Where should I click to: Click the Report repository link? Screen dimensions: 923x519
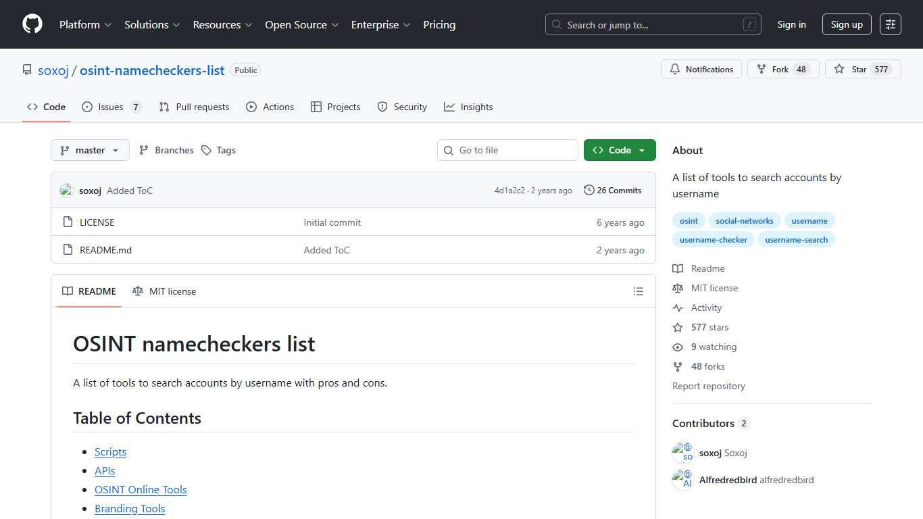tap(708, 386)
